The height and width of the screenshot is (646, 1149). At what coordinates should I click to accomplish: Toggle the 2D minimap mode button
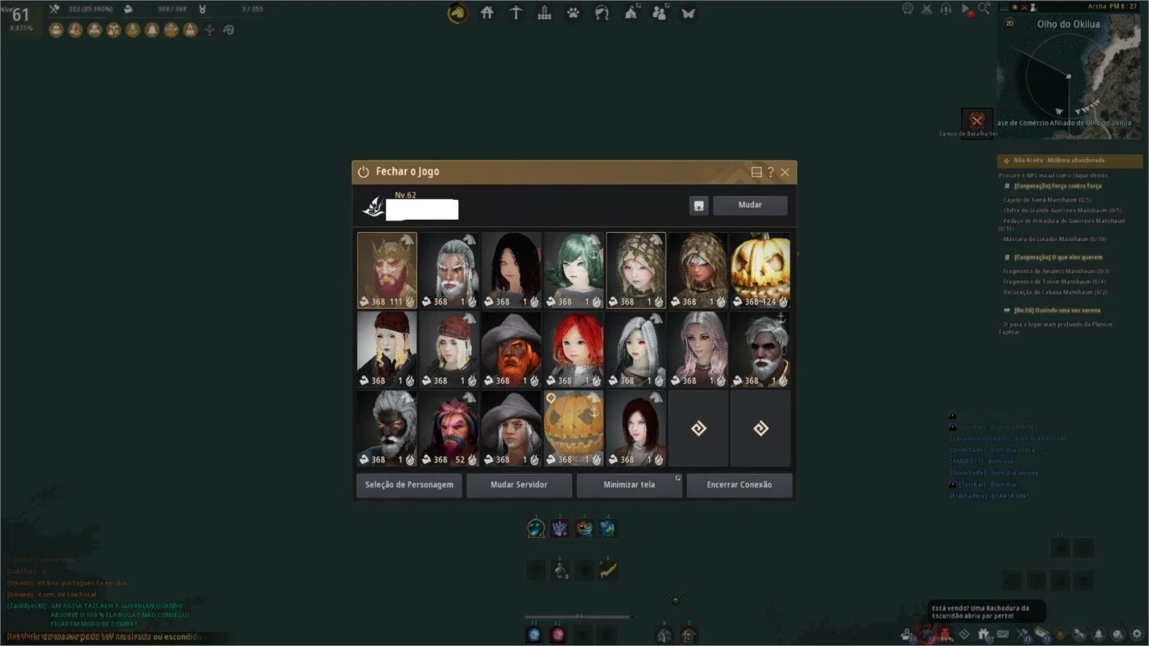(x=1009, y=23)
